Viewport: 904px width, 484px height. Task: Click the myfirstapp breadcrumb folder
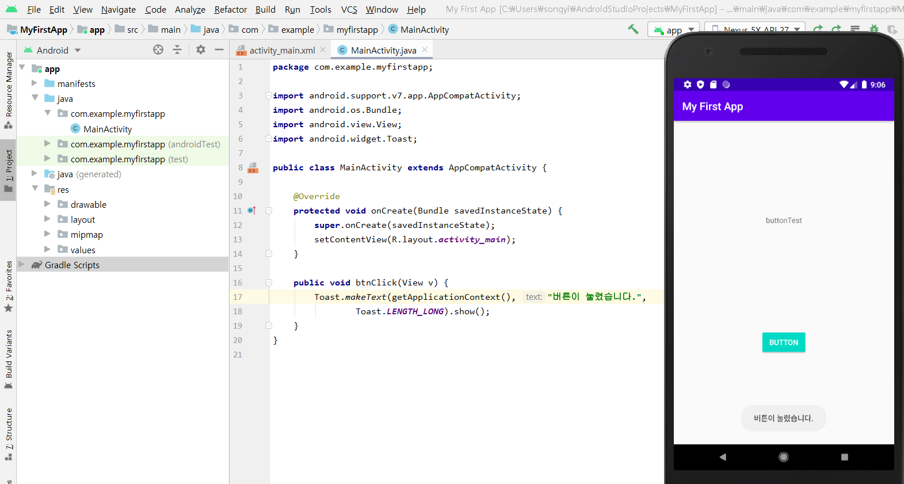click(351, 30)
